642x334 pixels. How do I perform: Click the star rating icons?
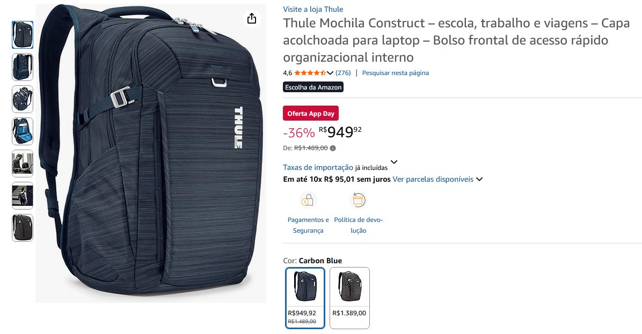[310, 73]
